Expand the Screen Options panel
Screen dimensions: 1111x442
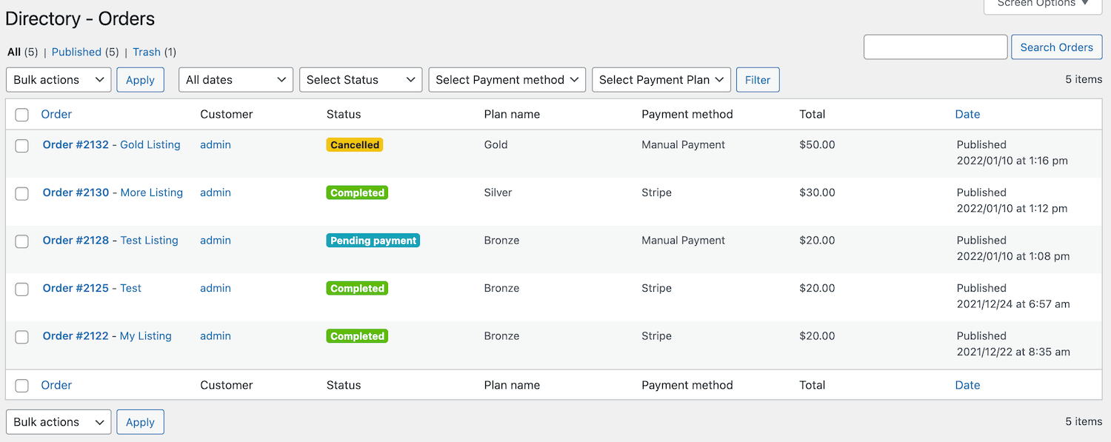1042,4
